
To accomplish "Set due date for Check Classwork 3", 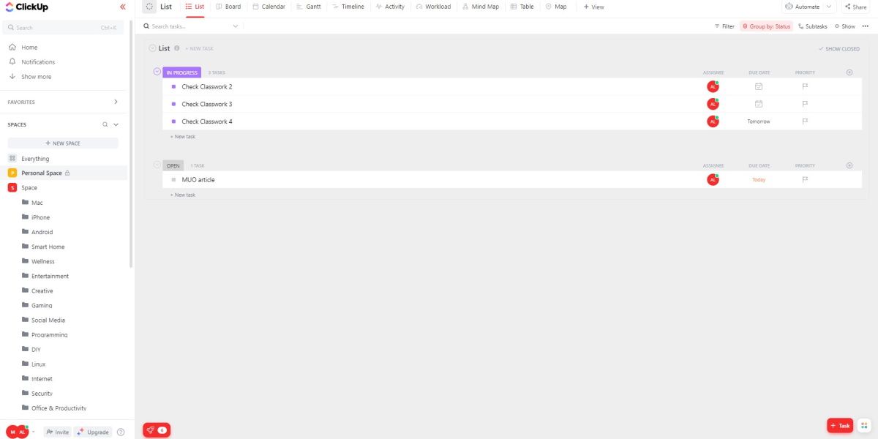I will [x=759, y=104].
